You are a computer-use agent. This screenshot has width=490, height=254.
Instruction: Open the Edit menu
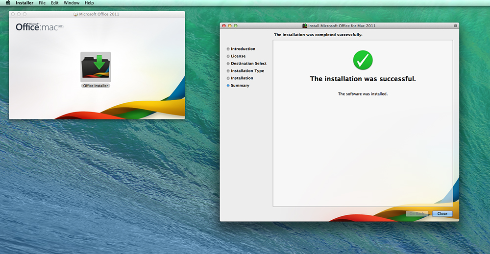(x=55, y=3)
